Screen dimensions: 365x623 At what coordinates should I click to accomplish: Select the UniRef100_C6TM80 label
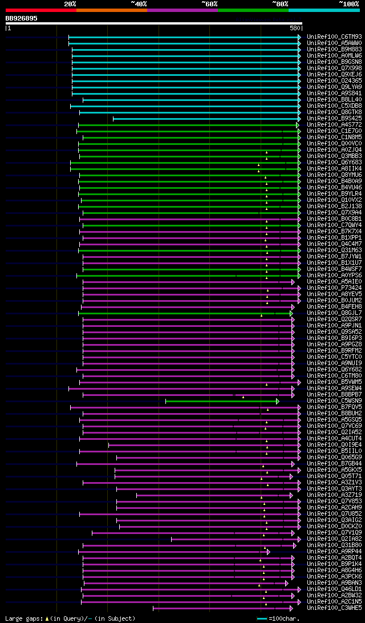[334, 377]
